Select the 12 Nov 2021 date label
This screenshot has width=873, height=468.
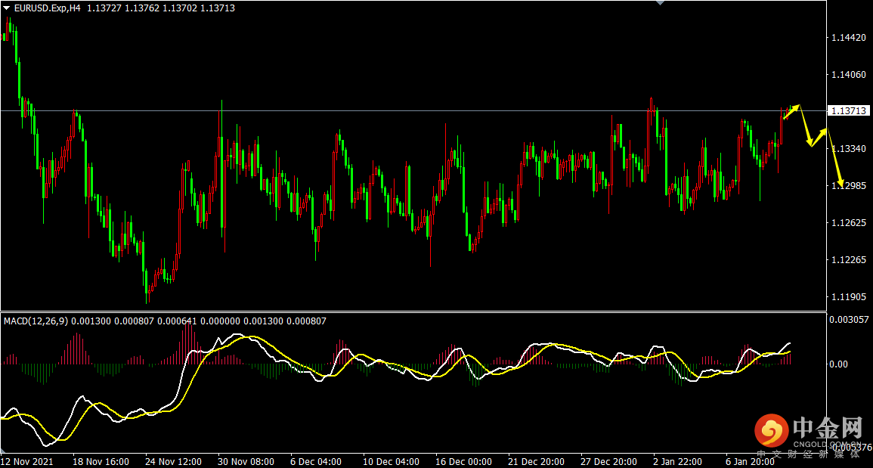(27, 461)
